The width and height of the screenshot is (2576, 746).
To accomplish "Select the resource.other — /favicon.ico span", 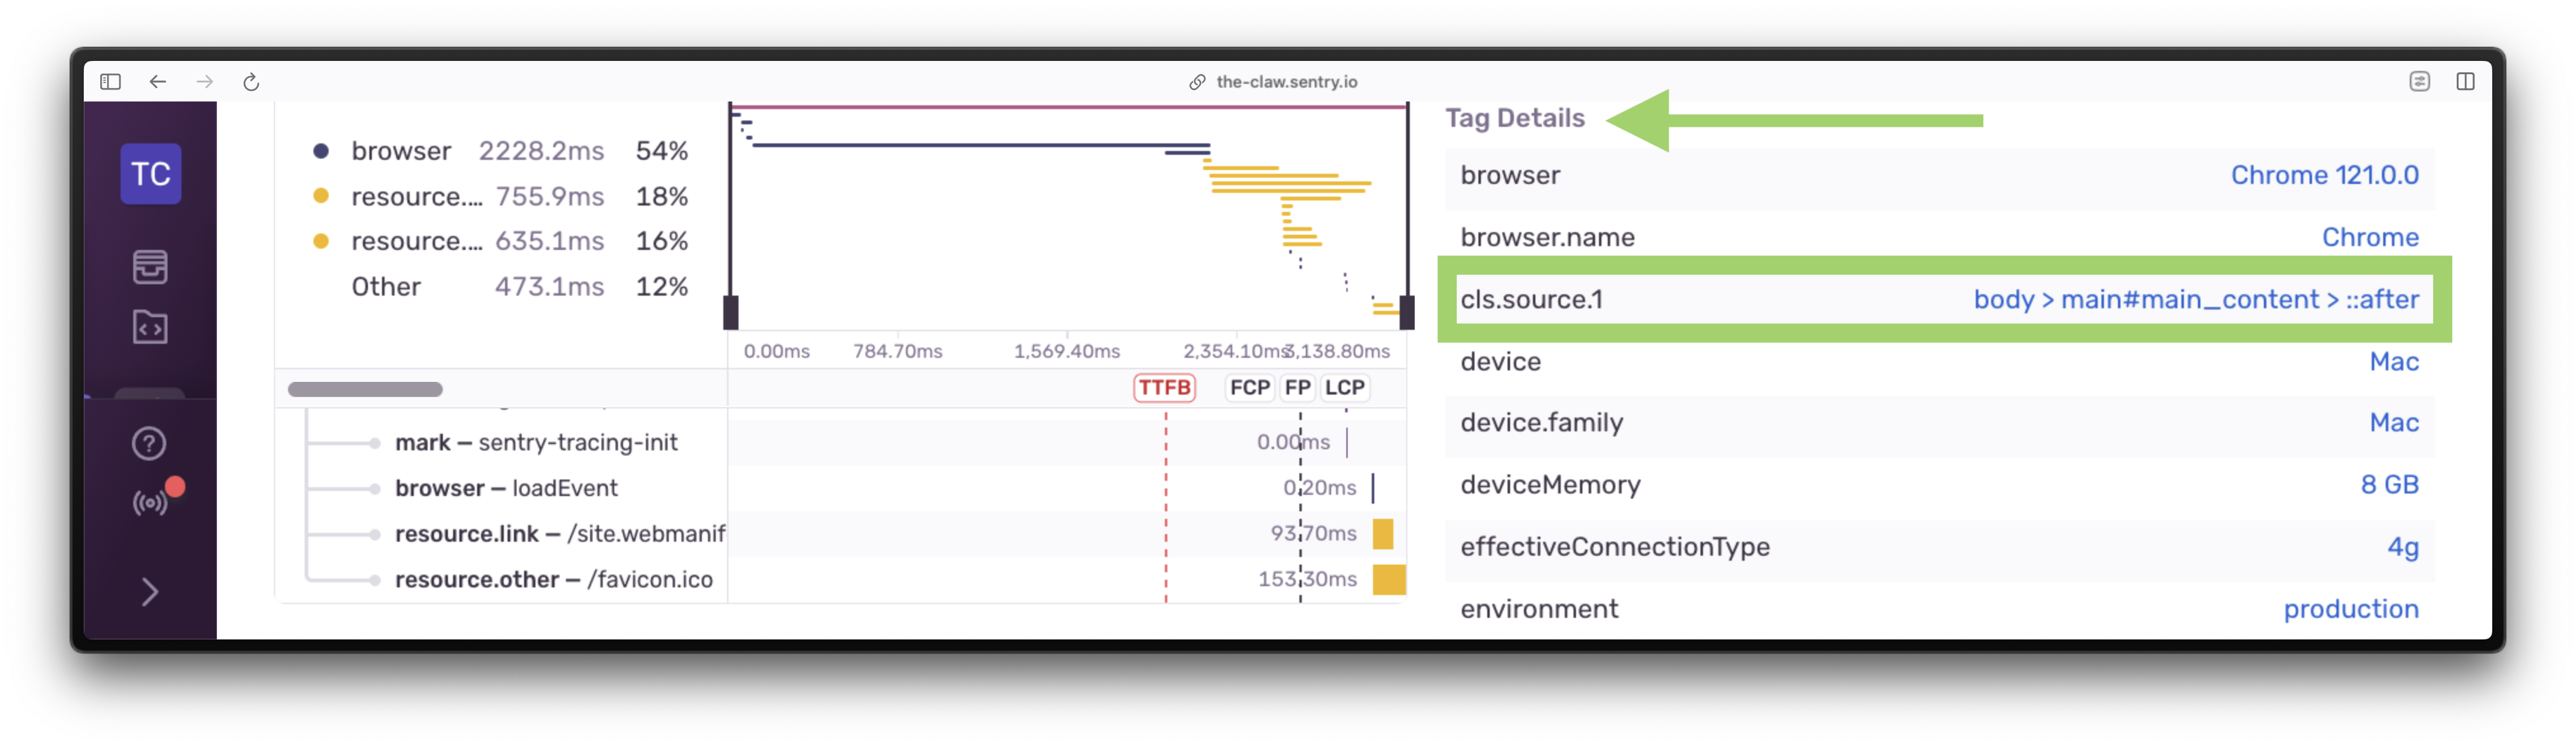I will click(x=554, y=580).
